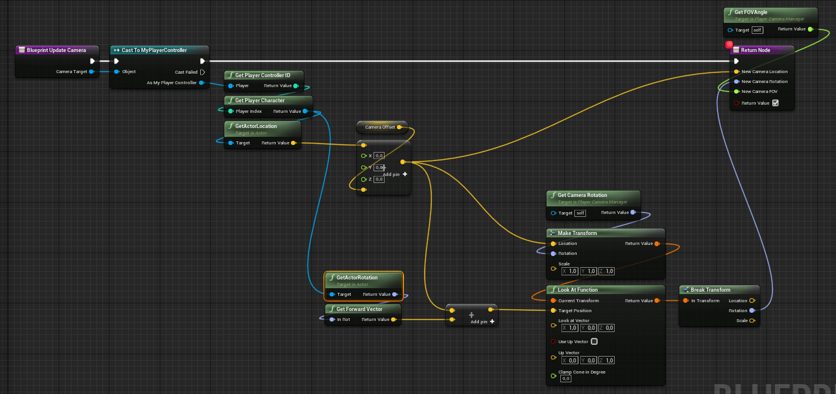
Task: Click the Up Vector X field
Action: 570,361
